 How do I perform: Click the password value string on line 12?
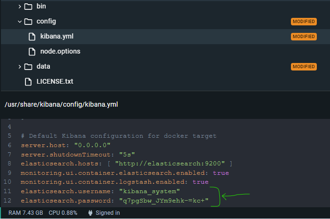164,201
